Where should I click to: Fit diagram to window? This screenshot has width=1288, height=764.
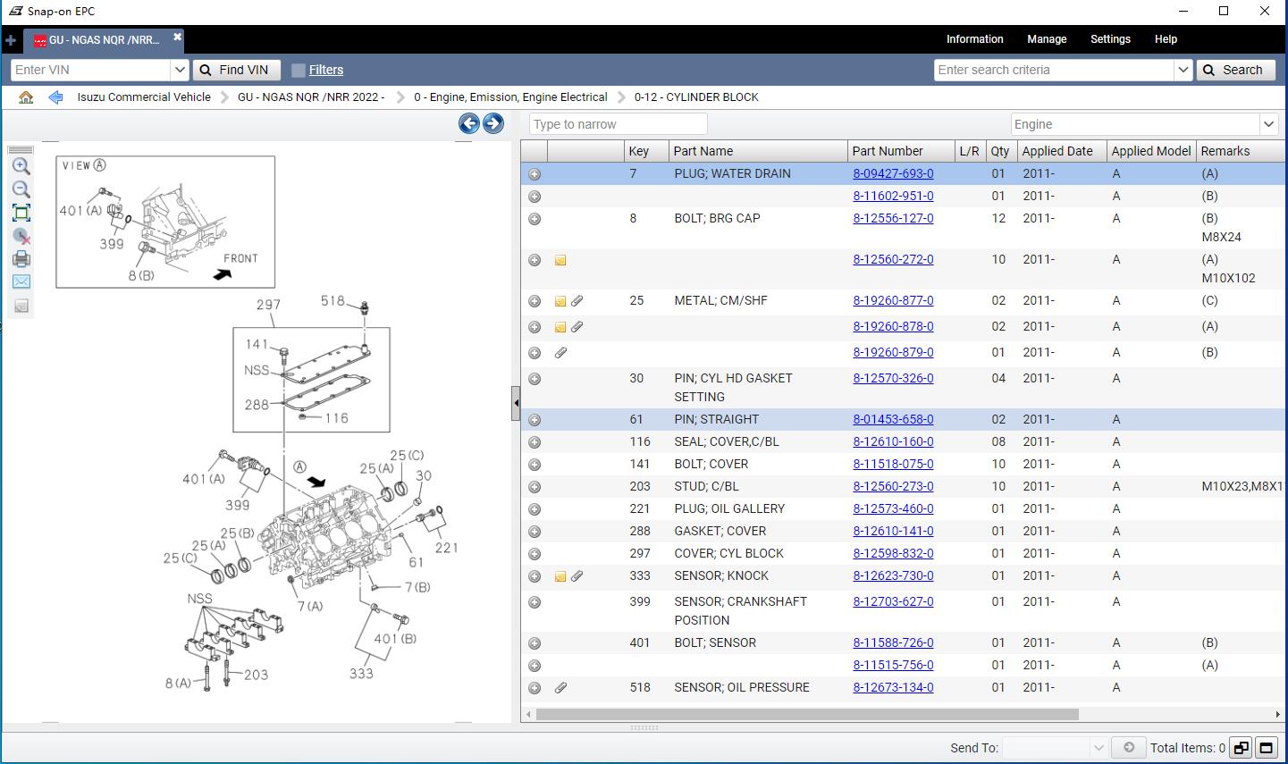[21, 213]
